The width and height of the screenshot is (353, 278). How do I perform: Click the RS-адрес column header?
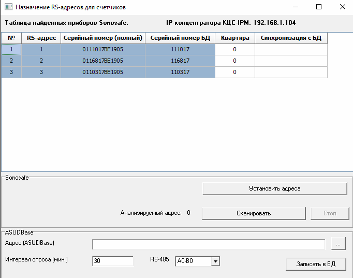tap(41, 38)
